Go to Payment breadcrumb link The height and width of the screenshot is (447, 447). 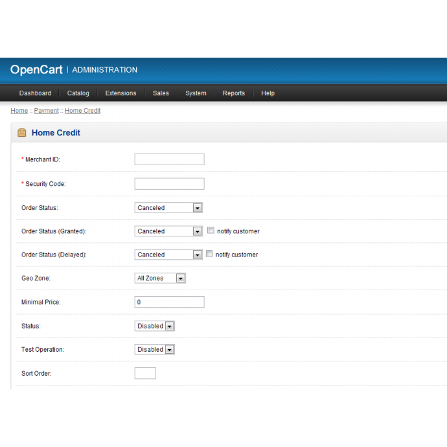point(46,111)
